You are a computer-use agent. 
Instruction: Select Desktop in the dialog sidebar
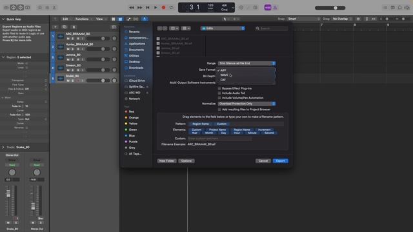pyautogui.click(x=134, y=62)
